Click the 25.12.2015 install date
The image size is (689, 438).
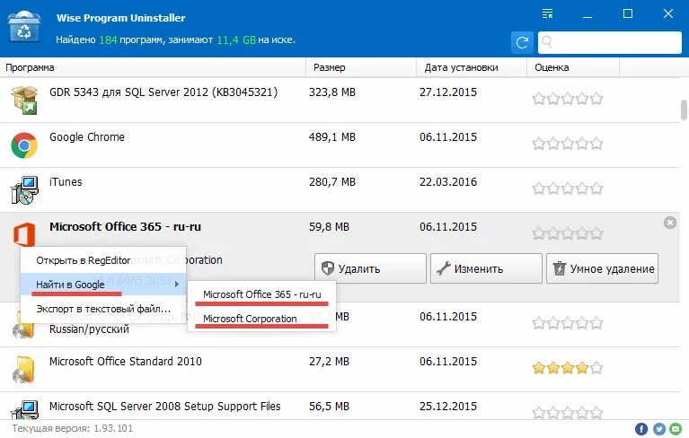(x=448, y=407)
